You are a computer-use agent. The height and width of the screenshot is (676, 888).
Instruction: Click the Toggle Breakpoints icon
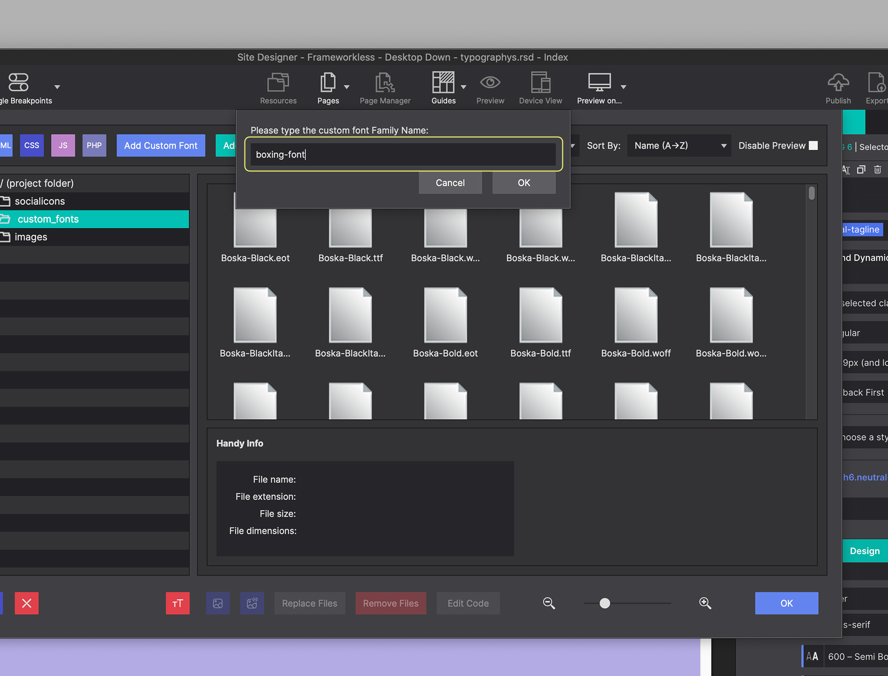point(19,83)
